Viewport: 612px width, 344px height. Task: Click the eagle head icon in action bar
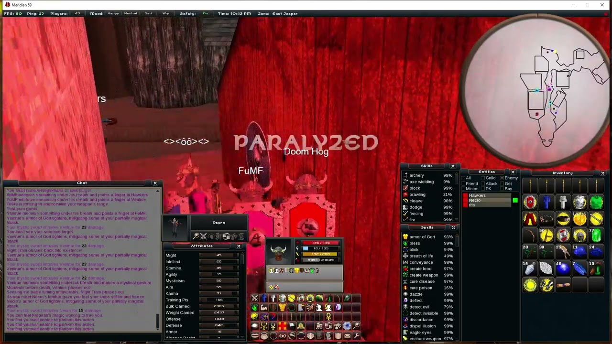[301, 308]
